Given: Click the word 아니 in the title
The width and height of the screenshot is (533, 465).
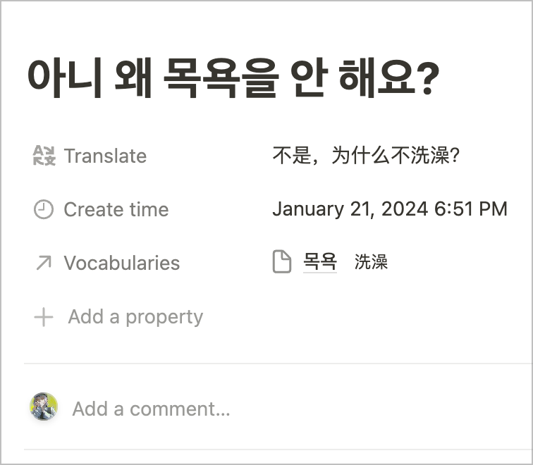Looking at the screenshot, I should [60, 79].
